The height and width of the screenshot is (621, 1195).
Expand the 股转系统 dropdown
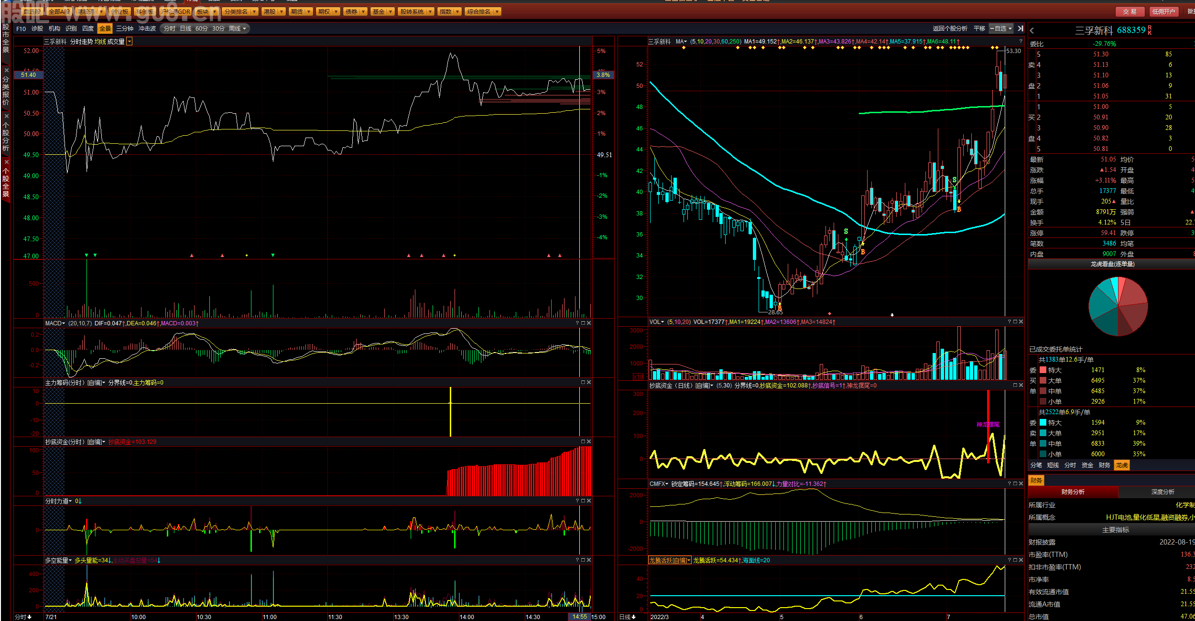click(x=430, y=11)
